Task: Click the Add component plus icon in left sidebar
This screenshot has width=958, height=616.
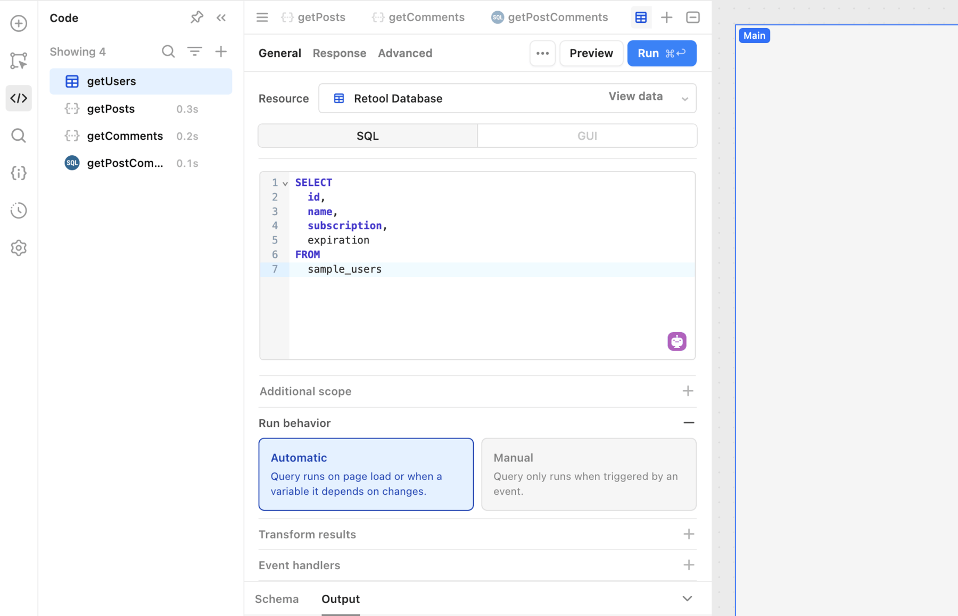Action: tap(19, 23)
